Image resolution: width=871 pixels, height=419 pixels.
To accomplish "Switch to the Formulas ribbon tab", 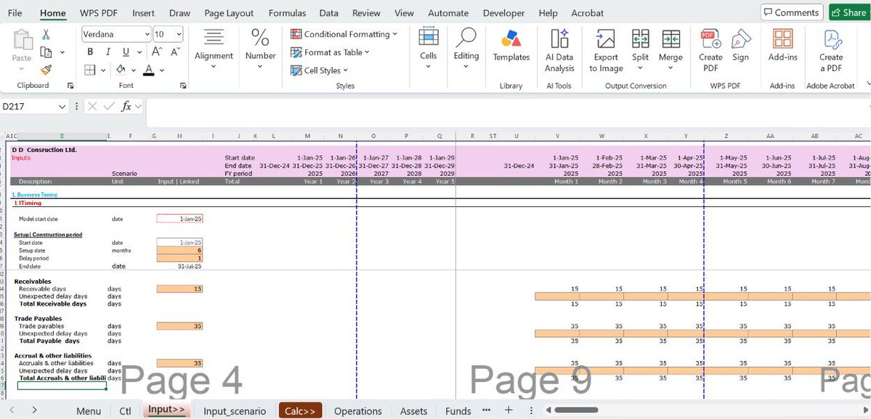I will click(x=287, y=13).
